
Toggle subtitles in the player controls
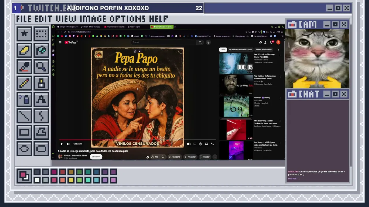pos(195,144)
